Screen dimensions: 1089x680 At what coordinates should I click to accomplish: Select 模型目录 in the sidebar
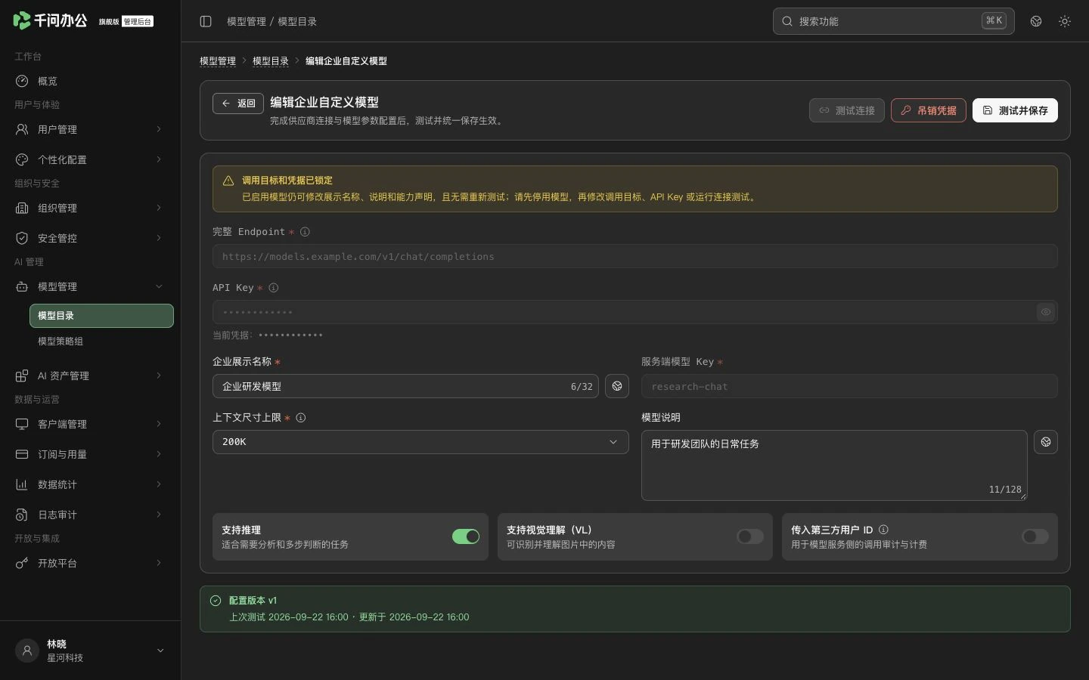101,316
